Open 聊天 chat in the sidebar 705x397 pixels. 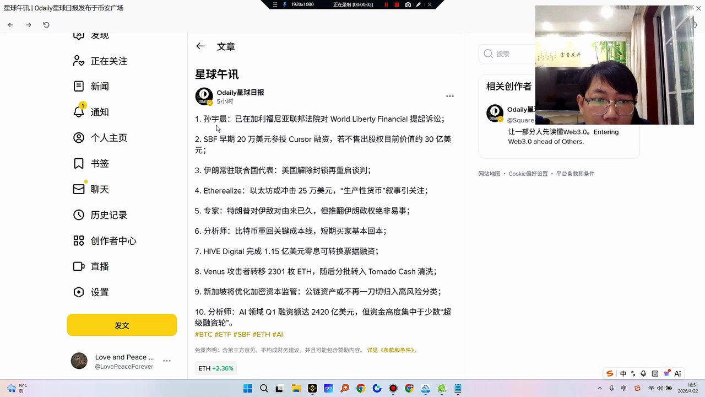(x=91, y=189)
